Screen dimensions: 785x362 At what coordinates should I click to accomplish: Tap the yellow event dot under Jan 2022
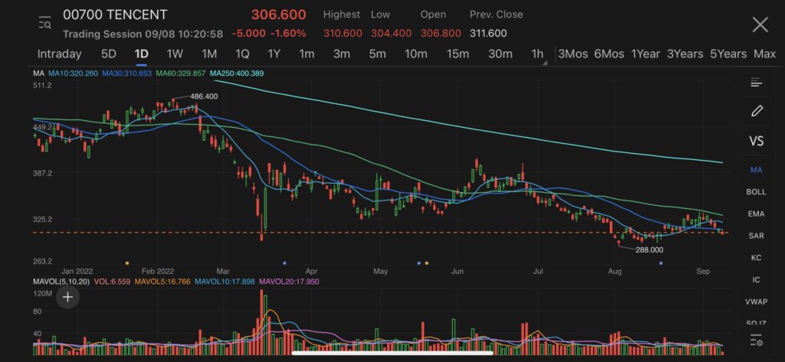pos(126,263)
